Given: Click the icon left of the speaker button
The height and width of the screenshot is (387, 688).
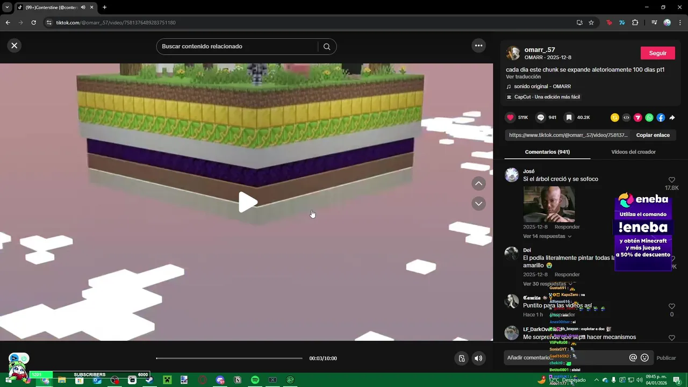Looking at the screenshot, I should (x=461, y=359).
